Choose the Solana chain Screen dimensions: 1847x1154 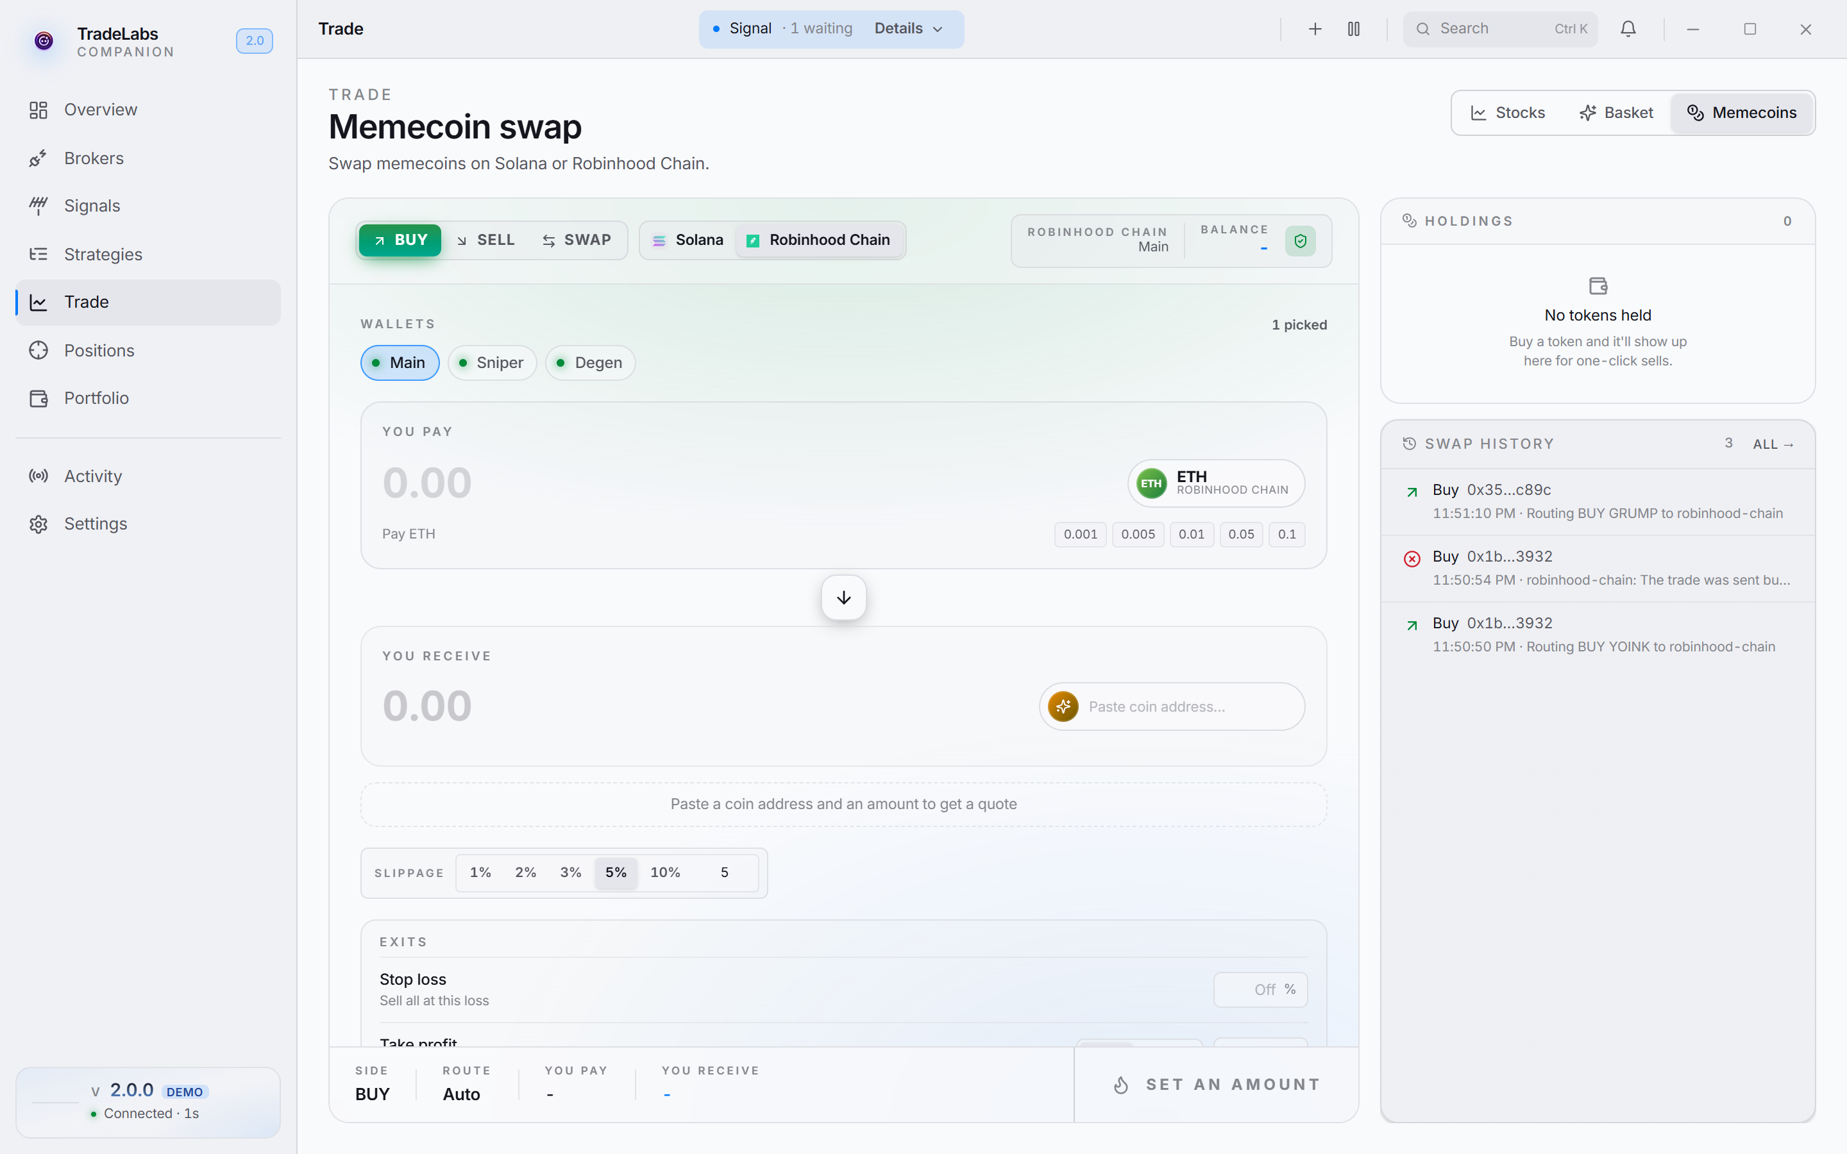point(687,240)
